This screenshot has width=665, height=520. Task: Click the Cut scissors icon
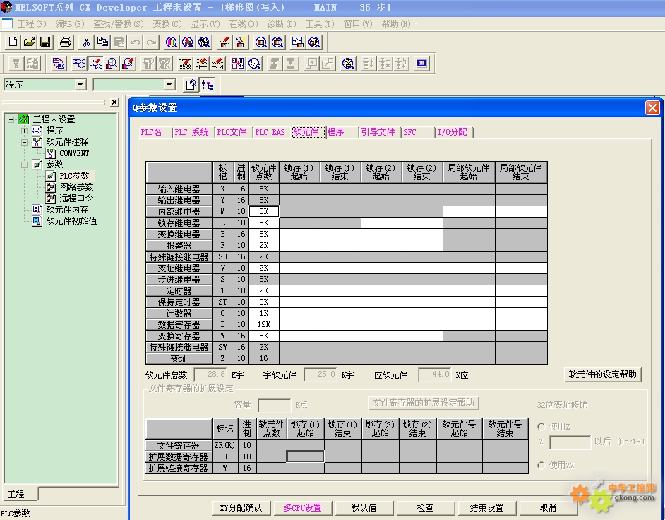pos(86,42)
